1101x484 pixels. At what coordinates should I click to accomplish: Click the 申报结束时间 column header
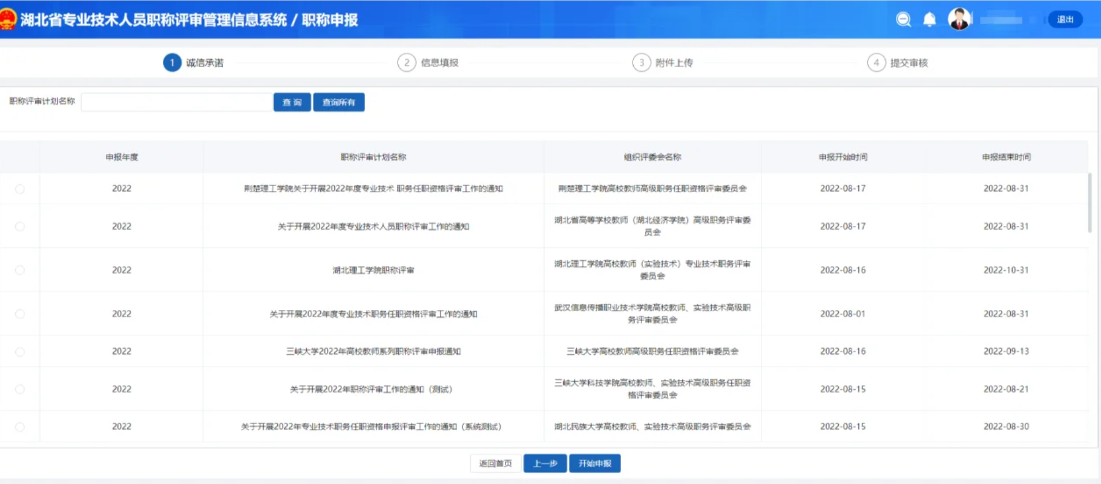coord(1006,157)
